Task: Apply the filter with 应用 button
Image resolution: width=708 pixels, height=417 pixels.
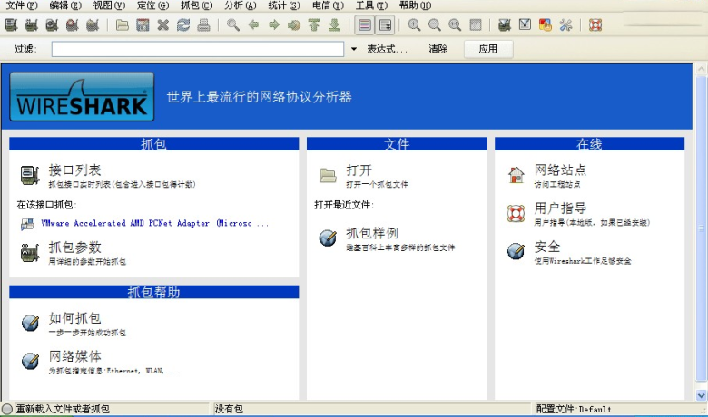Action: (x=488, y=49)
